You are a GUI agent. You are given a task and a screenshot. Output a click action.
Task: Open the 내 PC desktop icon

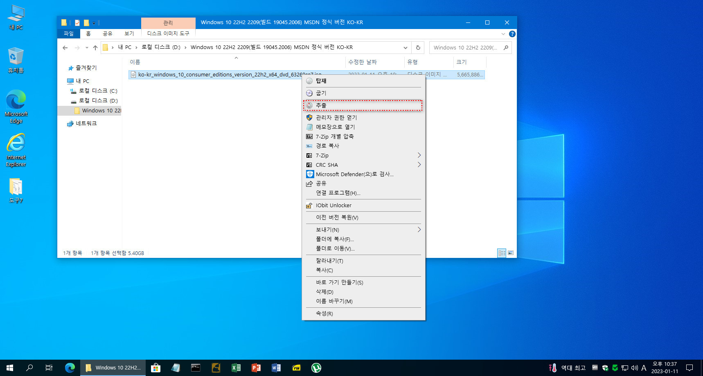[x=16, y=18]
